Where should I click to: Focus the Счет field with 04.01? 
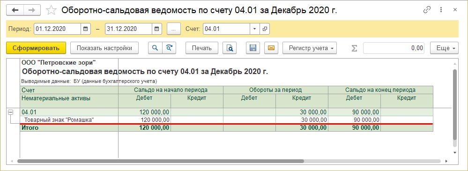pos(227,29)
